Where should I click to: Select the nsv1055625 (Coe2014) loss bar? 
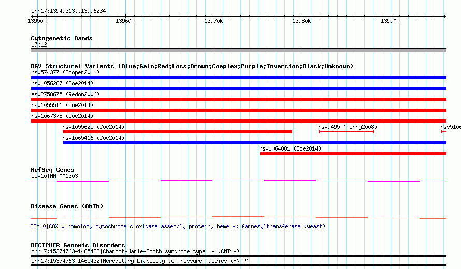(x=177, y=132)
